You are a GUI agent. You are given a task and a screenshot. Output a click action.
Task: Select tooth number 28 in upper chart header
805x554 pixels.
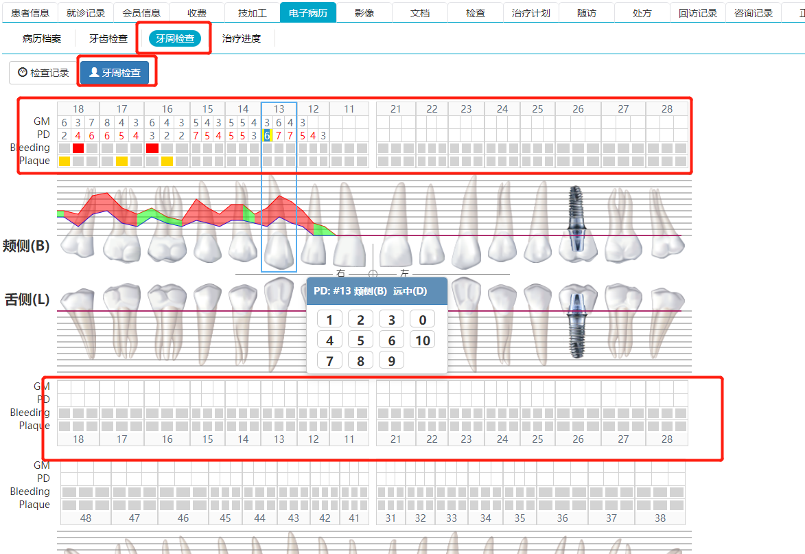667,109
